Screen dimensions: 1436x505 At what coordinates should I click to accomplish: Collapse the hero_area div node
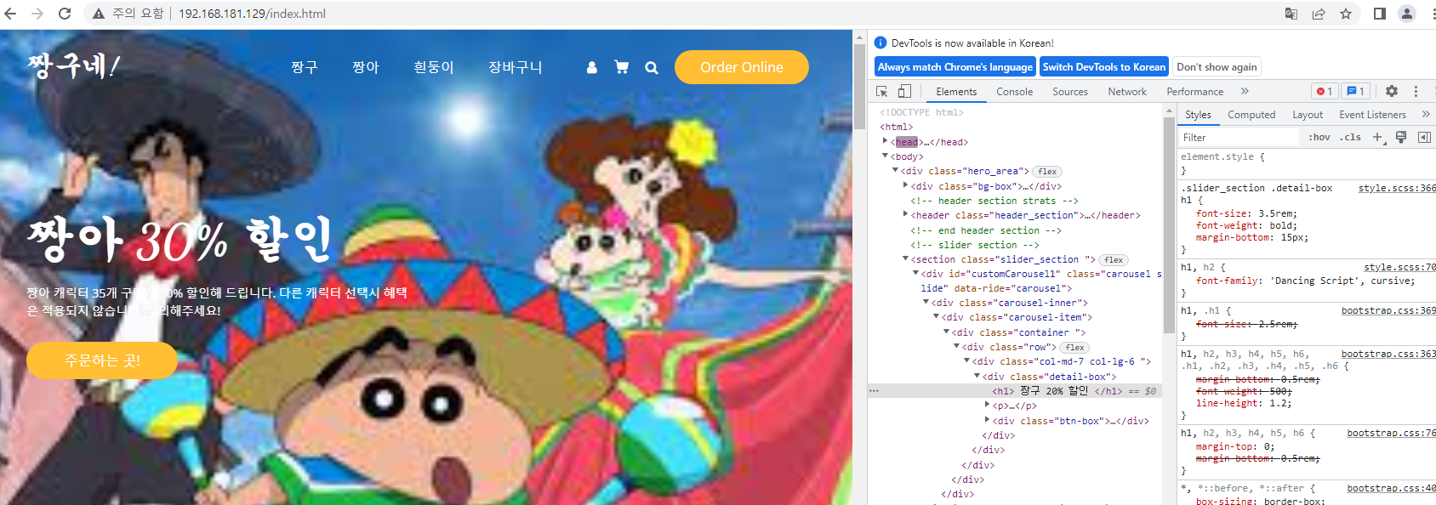(x=895, y=170)
